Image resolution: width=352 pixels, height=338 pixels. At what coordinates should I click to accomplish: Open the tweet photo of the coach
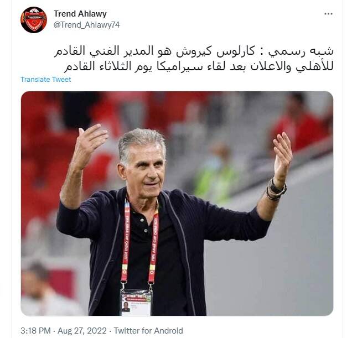[x=177, y=204]
